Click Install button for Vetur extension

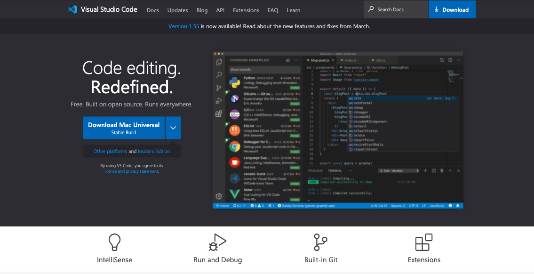click(295, 199)
